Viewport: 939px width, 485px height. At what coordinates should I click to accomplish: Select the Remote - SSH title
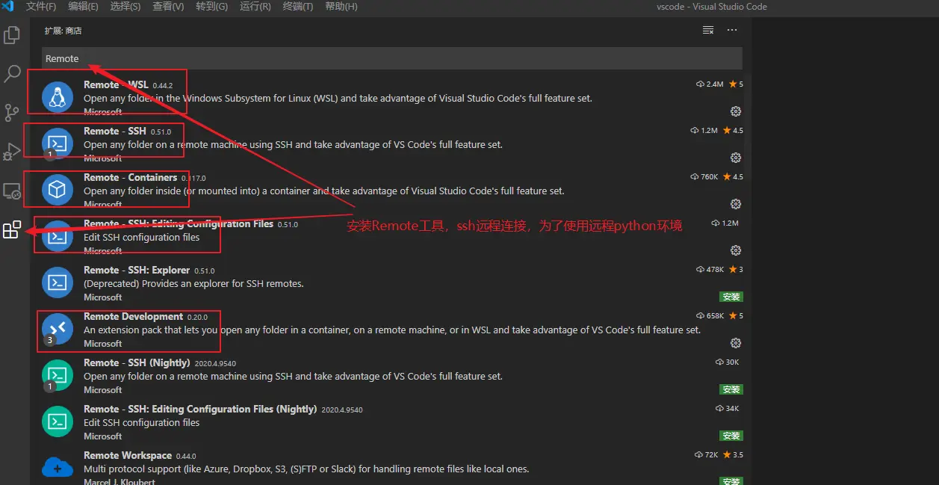tap(115, 131)
